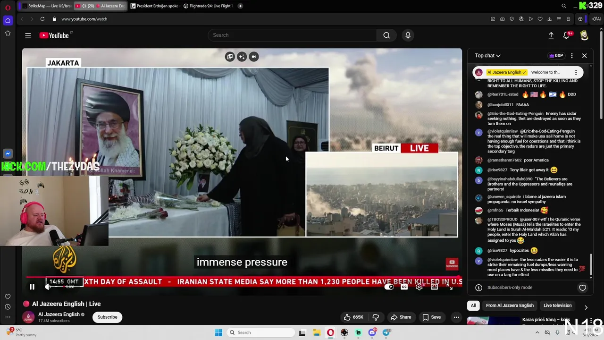604x340 pixels.
Task: Subscribe to Al Jazeera English channel
Action: (108, 317)
